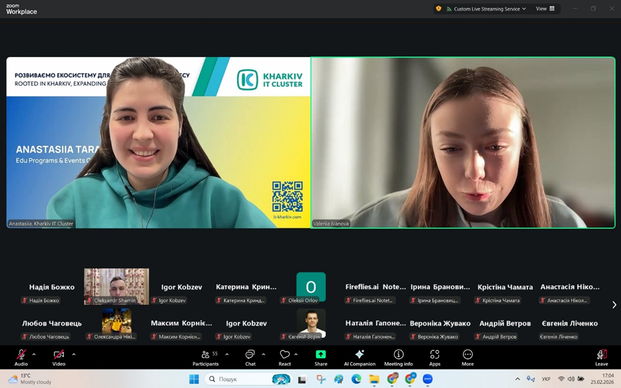Select Oleksandr Shamin's video thumbnail
This screenshot has width=621, height=388.
(x=116, y=286)
